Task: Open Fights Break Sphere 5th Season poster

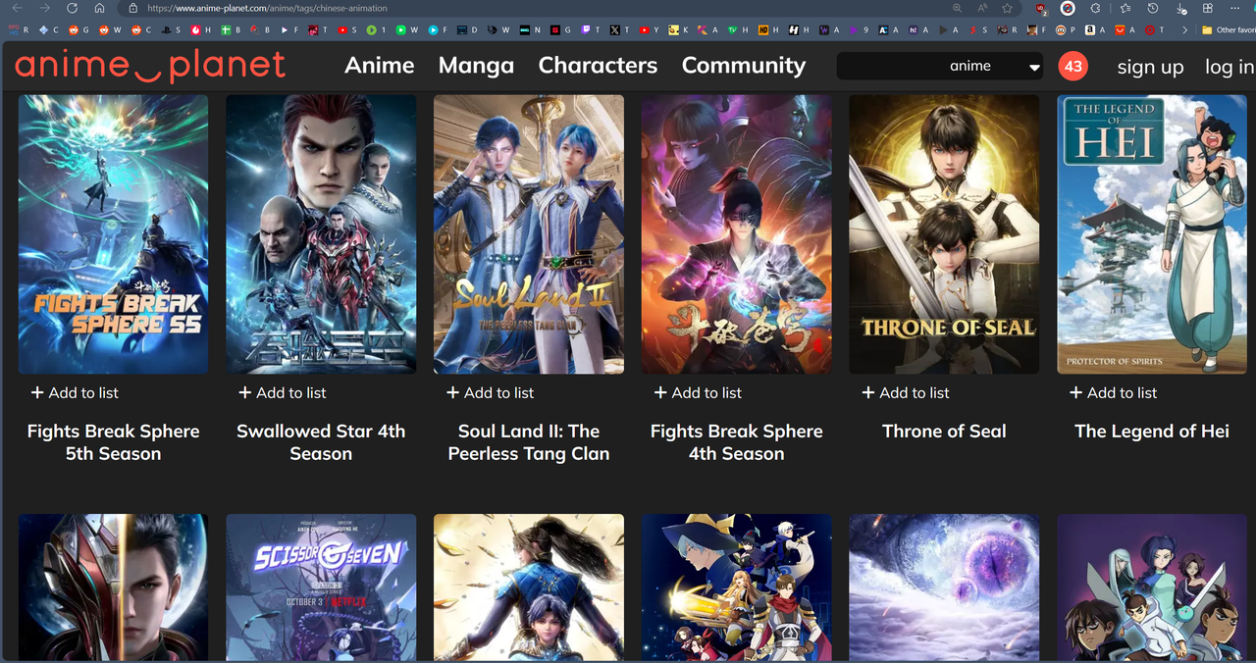Action: 113,234
